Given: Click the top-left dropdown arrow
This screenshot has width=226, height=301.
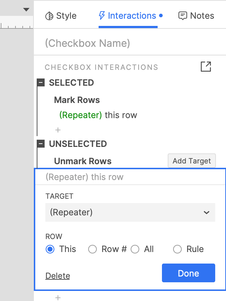Looking at the screenshot, I should point(26,9).
